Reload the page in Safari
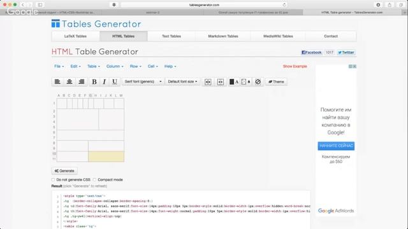Viewport: 408px width, 229px height. pos(284,5)
